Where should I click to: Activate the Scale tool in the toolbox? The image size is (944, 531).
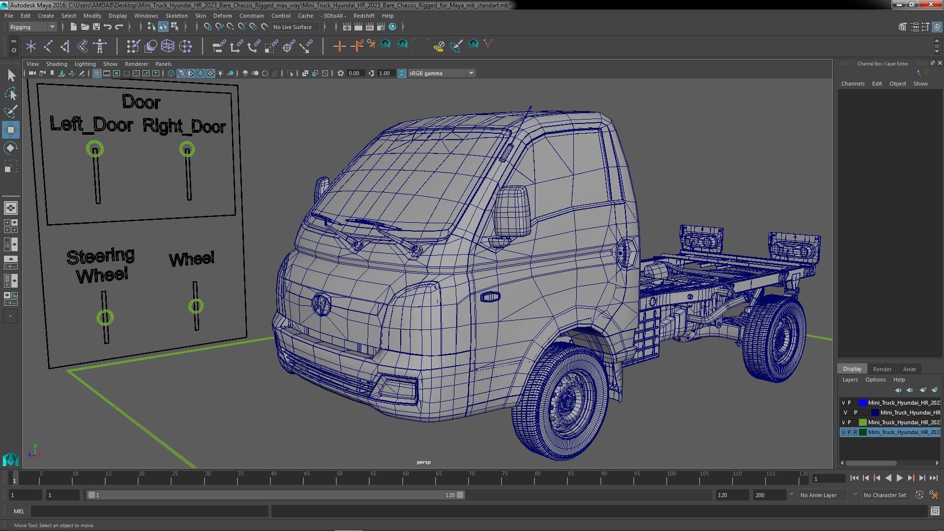point(11,166)
